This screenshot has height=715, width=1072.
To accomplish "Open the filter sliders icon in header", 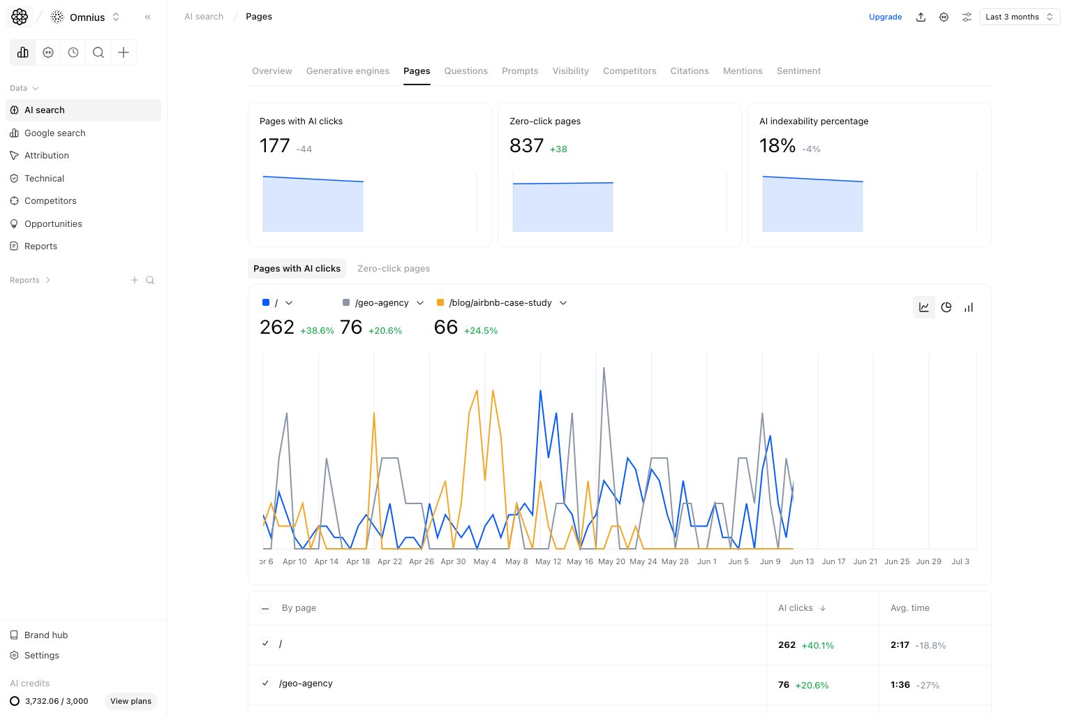I will point(967,17).
